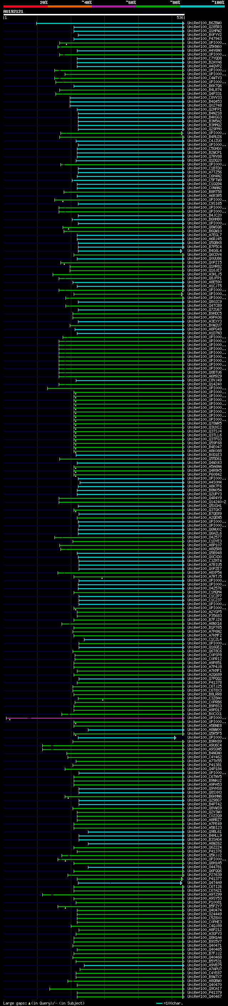This screenshot has width=228, height=1006.
Task: Select hit label UniRef100_A9SGN5
Action: click(x=204, y=749)
